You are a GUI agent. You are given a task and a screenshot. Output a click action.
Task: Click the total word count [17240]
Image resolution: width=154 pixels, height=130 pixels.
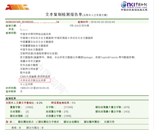(68, 107)
